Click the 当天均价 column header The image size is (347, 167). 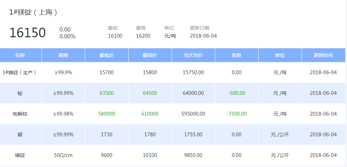tap(193, 55)
